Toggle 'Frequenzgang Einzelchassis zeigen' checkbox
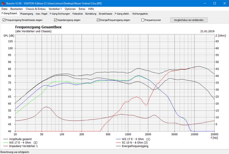Viewport: 229px width, 154px height. click(4, 20)
